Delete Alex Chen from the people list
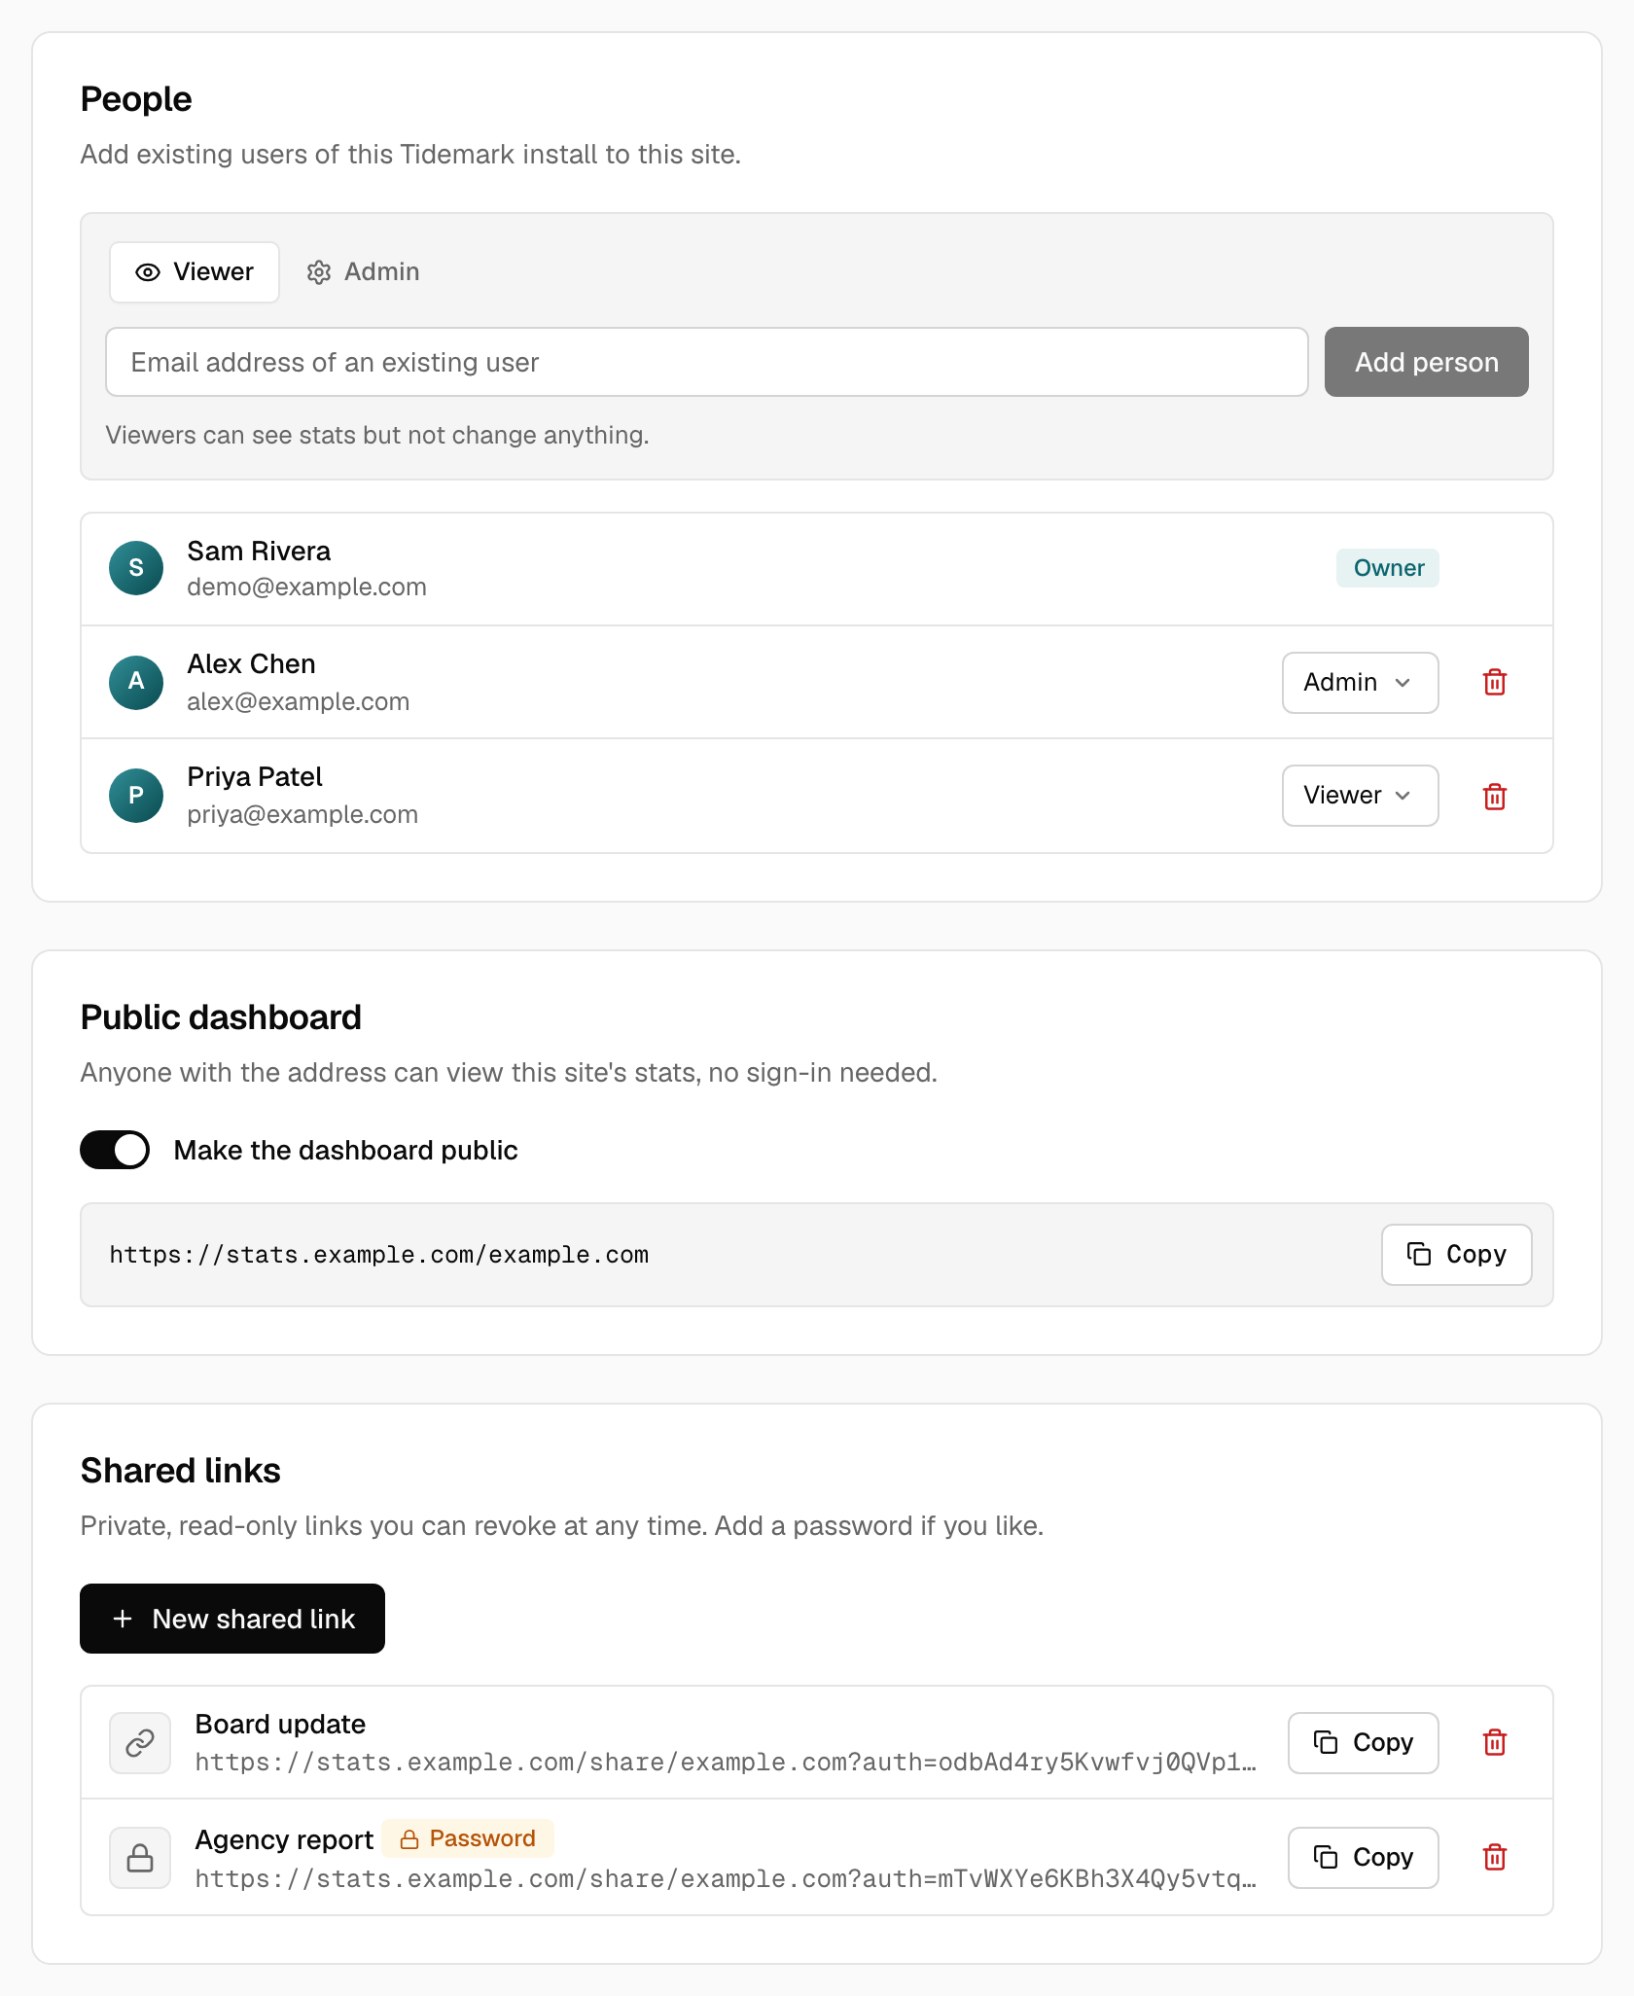 pyautogui.click(x=1495, y=682)
